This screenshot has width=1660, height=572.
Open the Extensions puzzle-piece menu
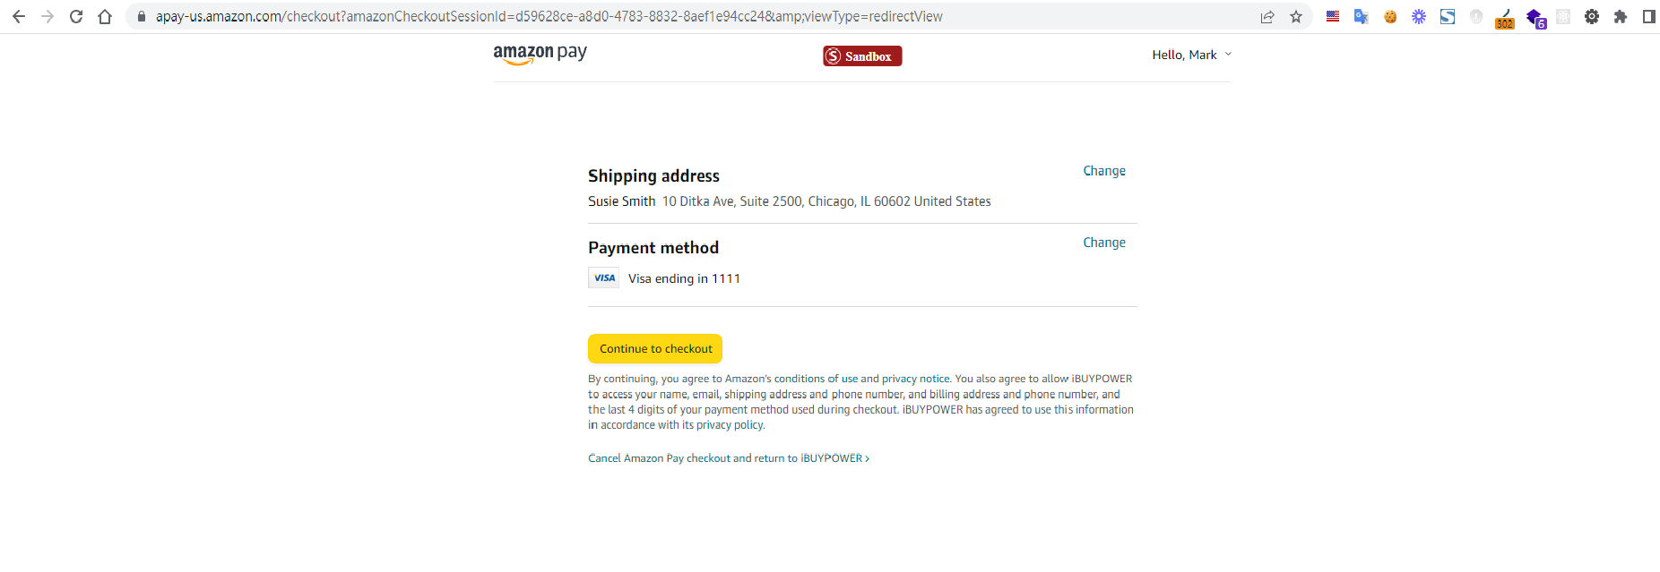pos(1621,17)
